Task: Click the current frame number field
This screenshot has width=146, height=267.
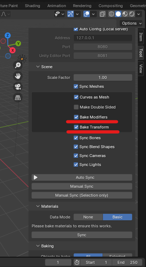Action: click(58, 262)
